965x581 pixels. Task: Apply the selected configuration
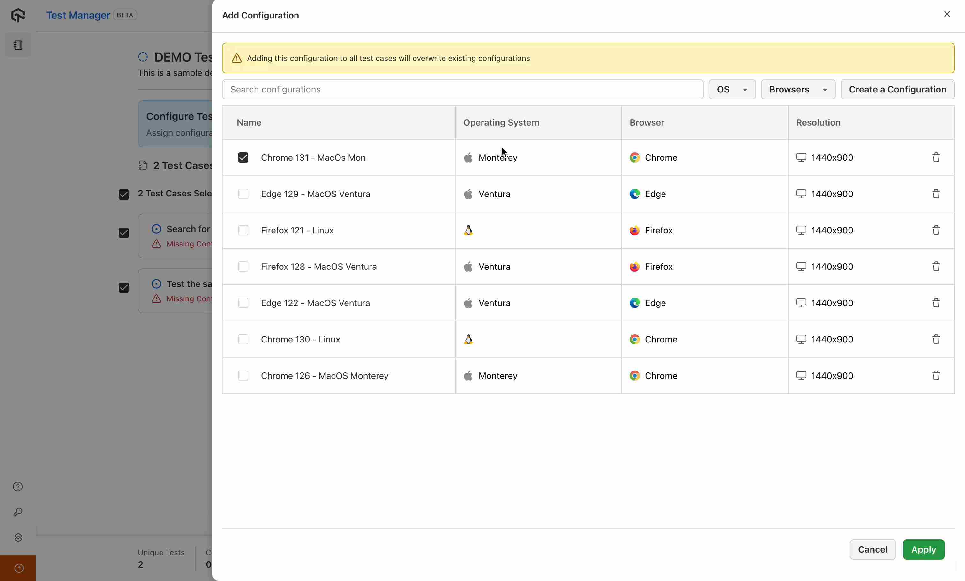pos(924,549)
